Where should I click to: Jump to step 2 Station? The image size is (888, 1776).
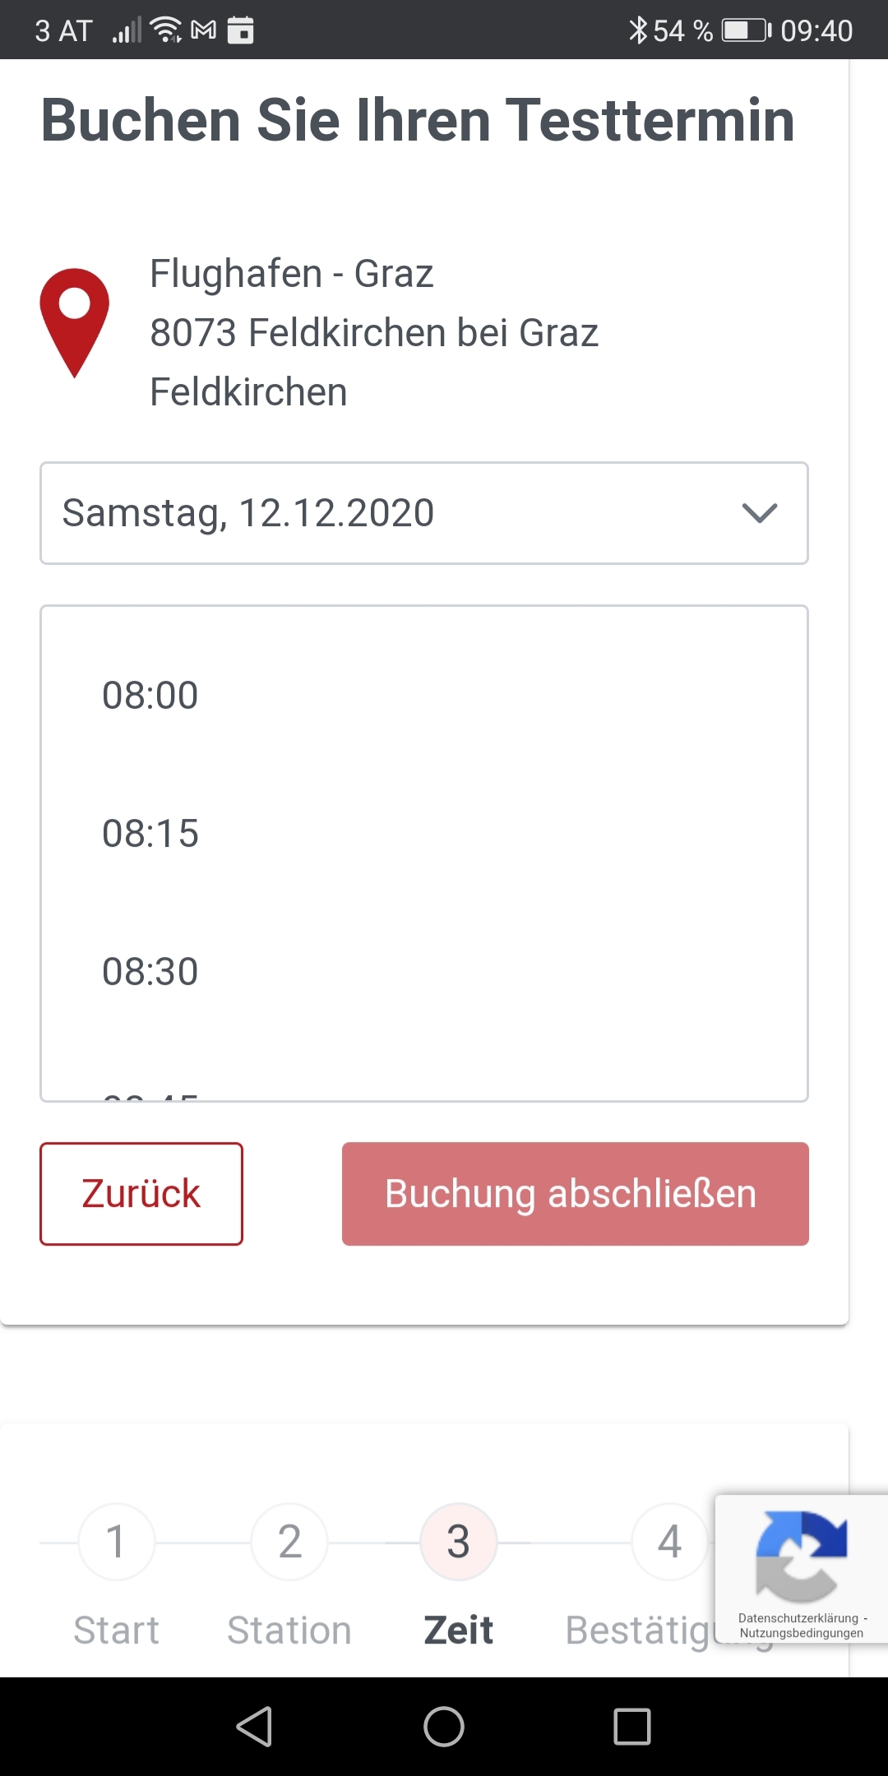[x=289, y=1542]
